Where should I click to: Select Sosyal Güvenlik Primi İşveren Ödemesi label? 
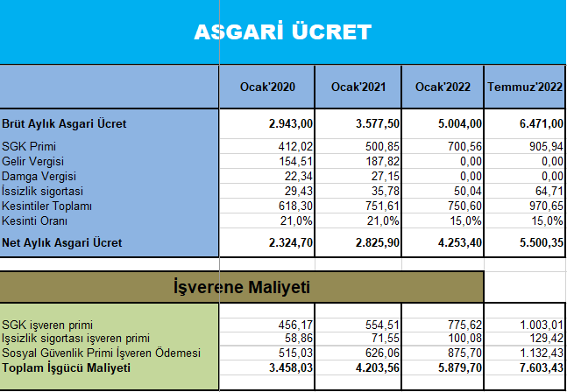[x=101, y=353]
